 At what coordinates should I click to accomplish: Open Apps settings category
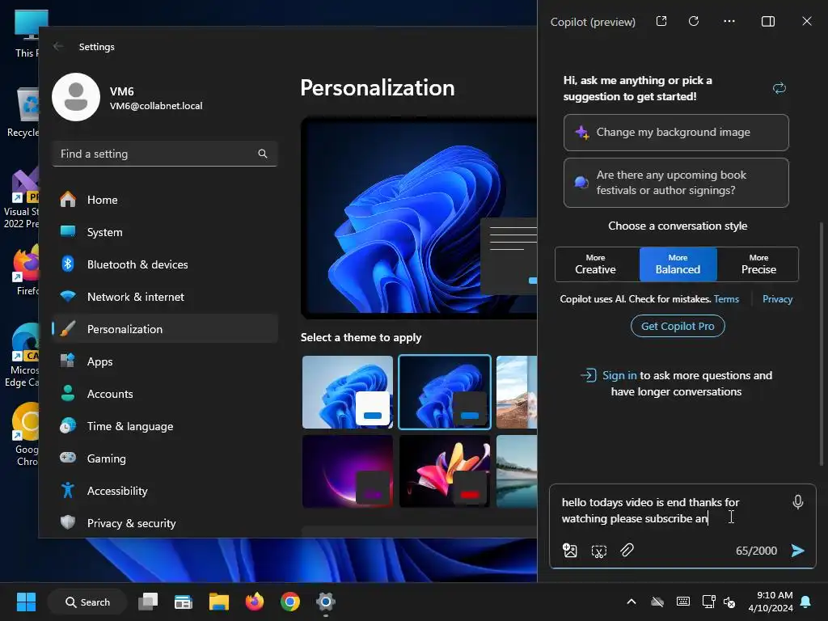[165, 361]
